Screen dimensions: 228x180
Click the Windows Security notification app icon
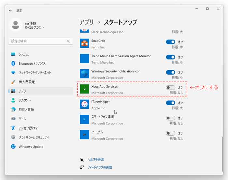click(84, 74)
